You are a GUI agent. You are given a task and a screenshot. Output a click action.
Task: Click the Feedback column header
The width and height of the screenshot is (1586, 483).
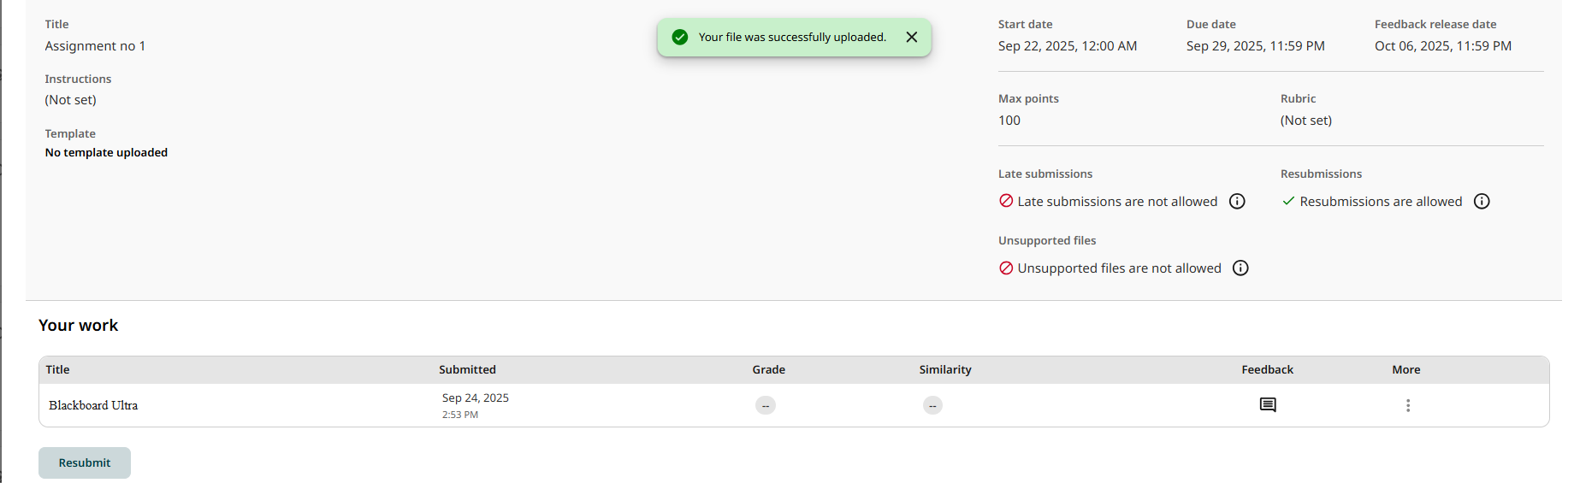[1267, 370]
